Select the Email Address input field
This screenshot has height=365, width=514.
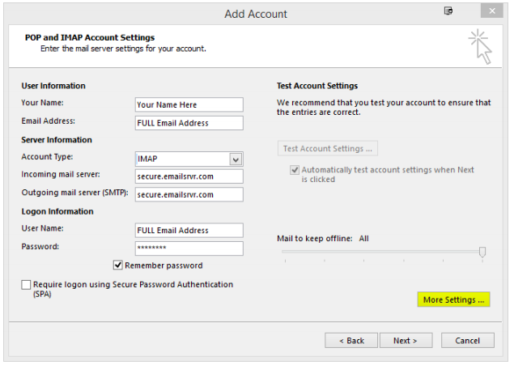point(189,123)
